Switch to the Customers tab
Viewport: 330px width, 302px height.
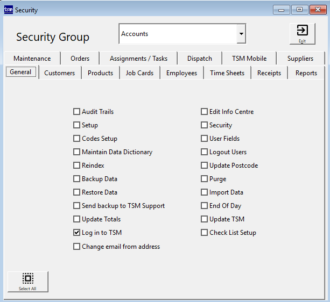tap(59, 73)
